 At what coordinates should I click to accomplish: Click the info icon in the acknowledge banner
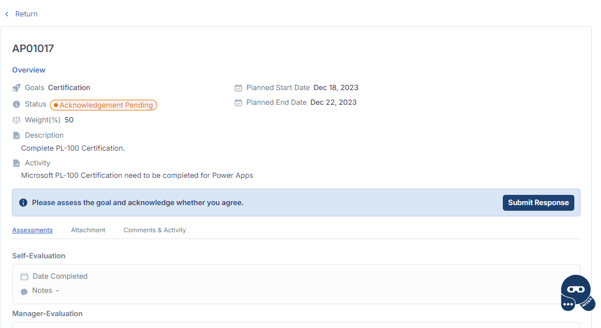tap(23, 202)
